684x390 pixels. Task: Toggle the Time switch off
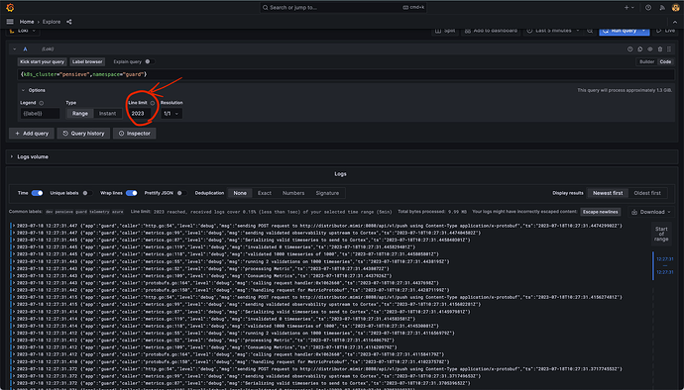point(37,193)
